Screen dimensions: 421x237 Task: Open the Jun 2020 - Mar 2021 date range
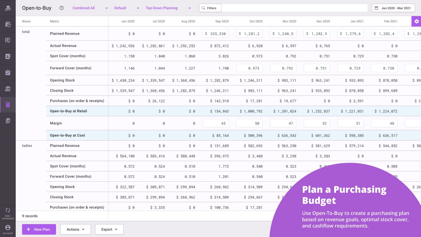(393, 8)
